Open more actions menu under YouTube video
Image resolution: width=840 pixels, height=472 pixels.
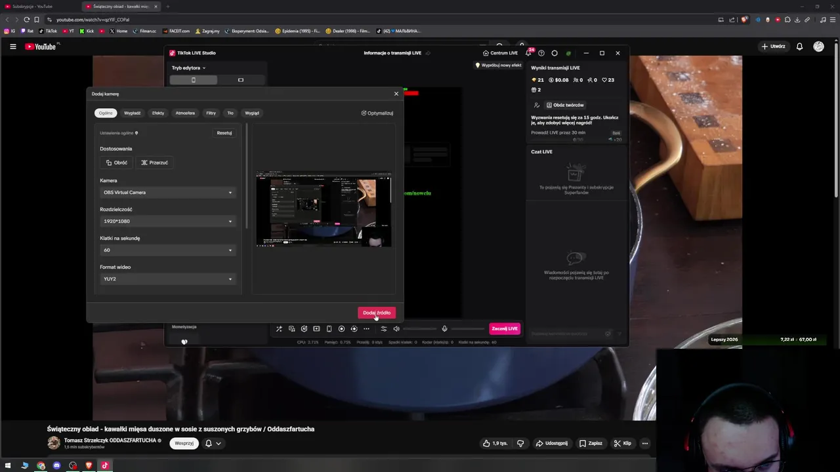tap(645, 443)
